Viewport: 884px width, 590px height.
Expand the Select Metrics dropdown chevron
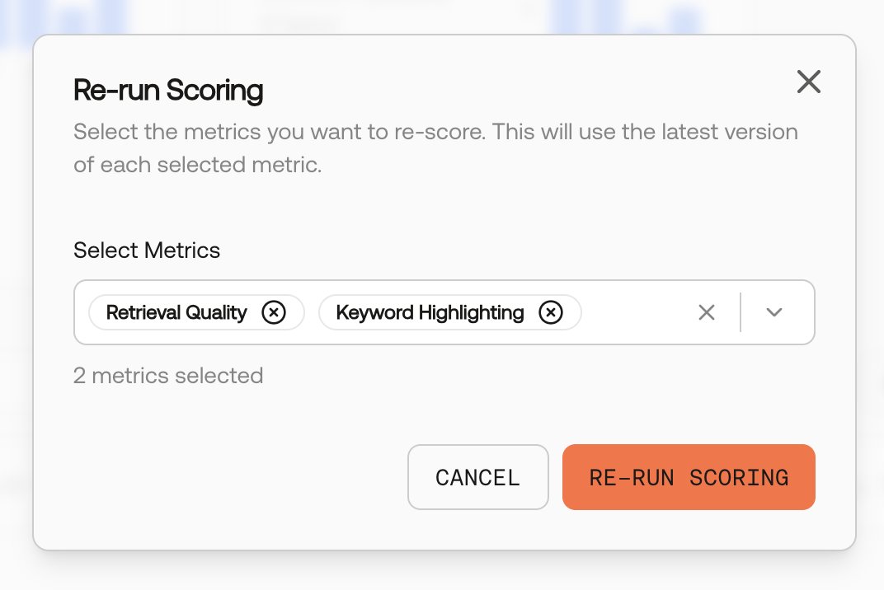click(774, 312)
